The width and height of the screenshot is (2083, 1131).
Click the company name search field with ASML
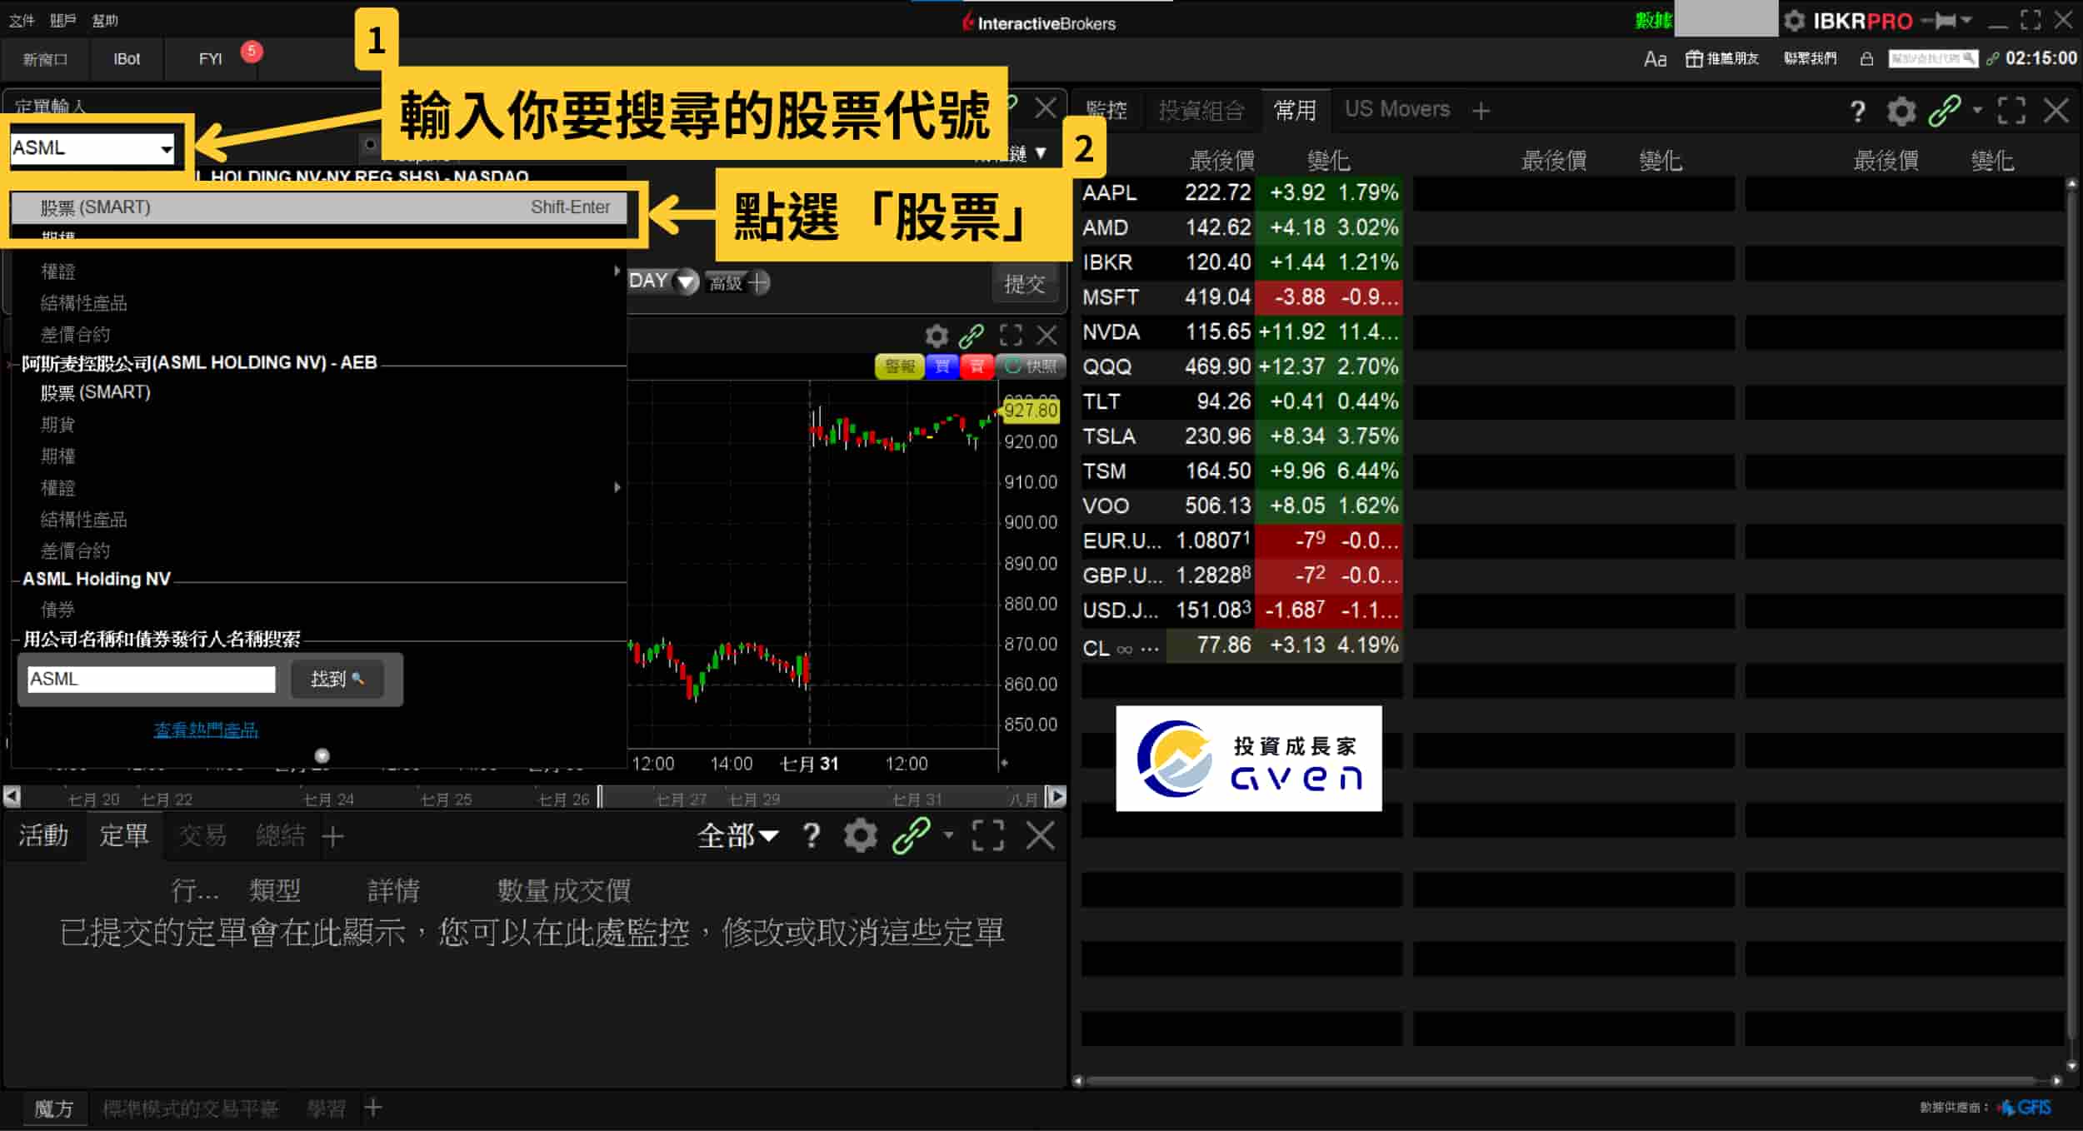click(151, 679)
